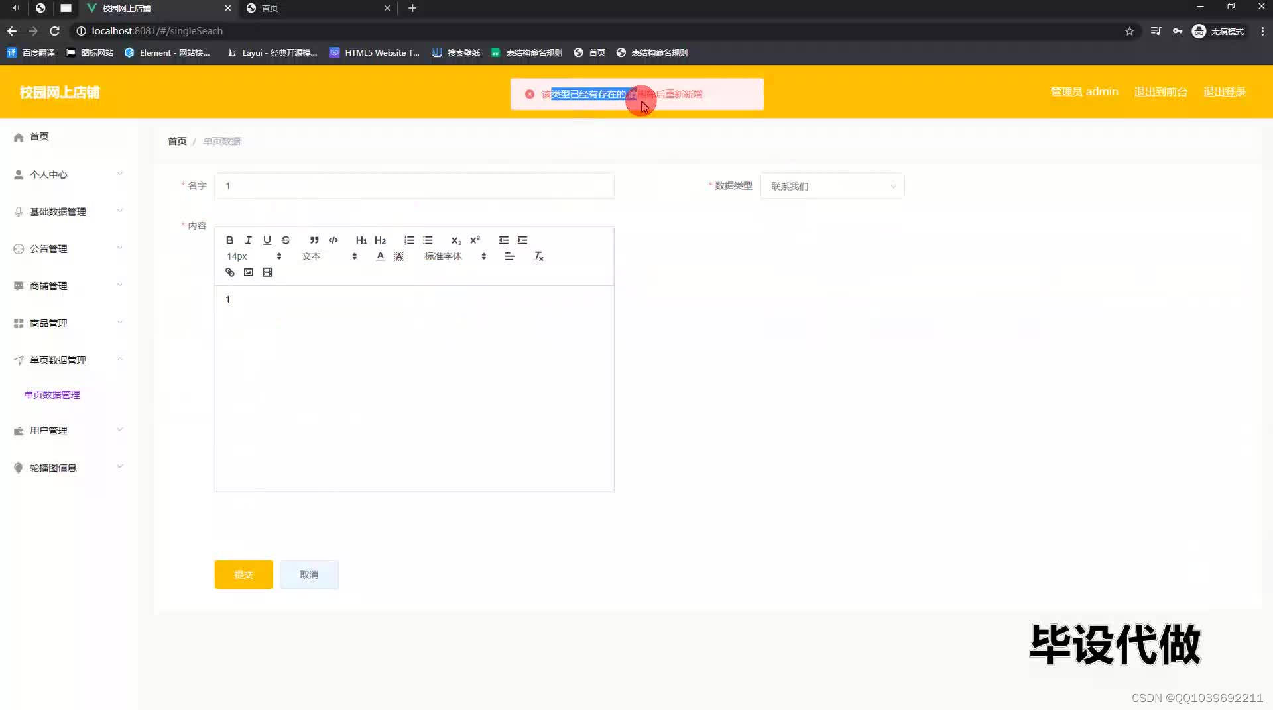Expand 公告管理 sidebar menu
Viewport: 1273px width, 710px height.
tap(68, 249)
